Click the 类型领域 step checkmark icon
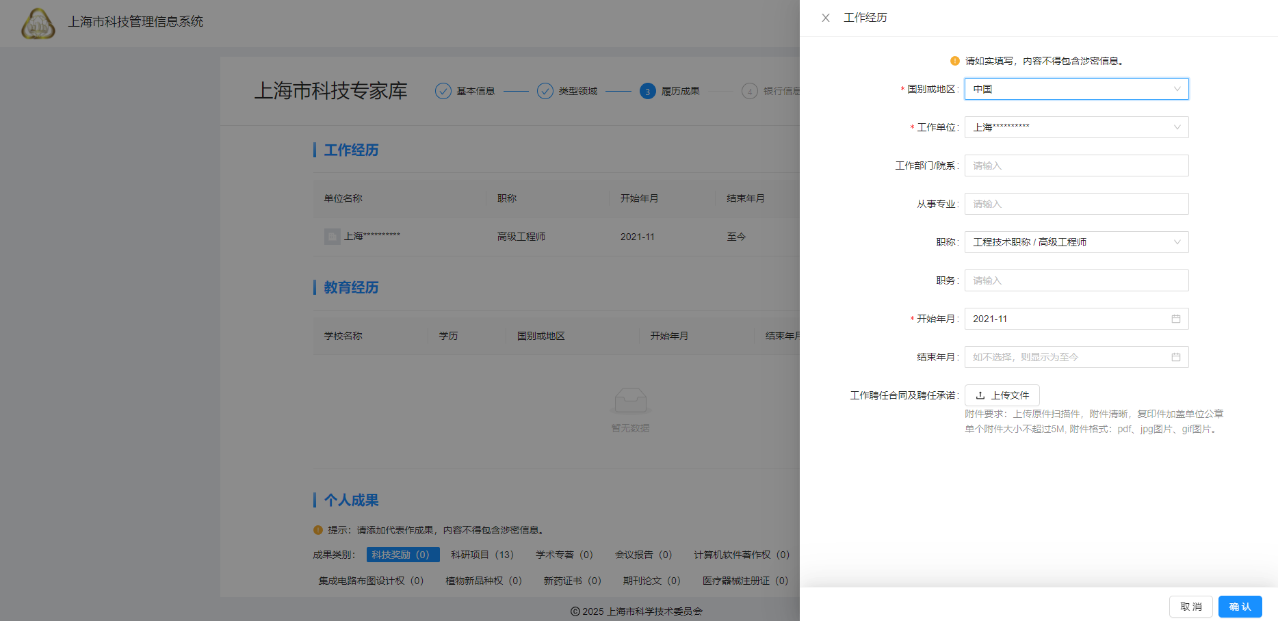Screen dimensions: 1278x621 click(545, 91)
